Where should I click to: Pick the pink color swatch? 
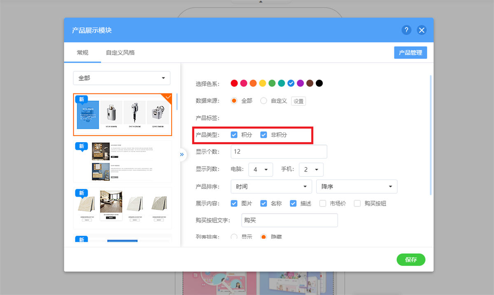244,83
